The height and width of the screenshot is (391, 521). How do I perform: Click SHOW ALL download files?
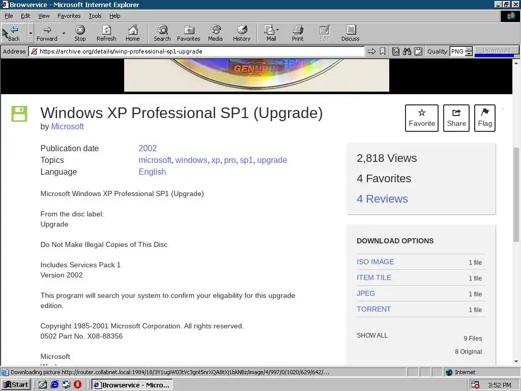pyautogui.click(x=372, y=335)
